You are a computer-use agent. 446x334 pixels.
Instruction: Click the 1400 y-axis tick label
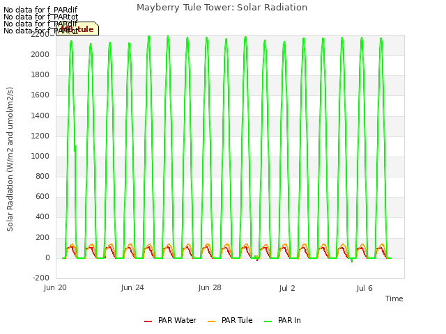[40, 116]
